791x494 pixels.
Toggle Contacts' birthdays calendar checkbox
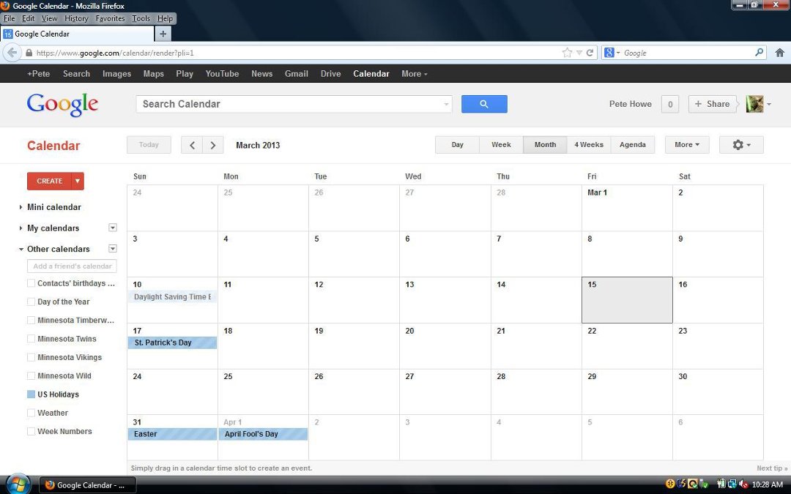(x=31, y=283)
